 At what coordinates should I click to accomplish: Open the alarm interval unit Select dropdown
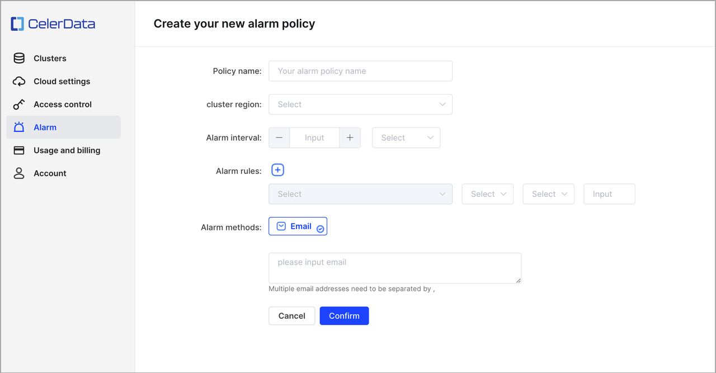coord(406,137)
